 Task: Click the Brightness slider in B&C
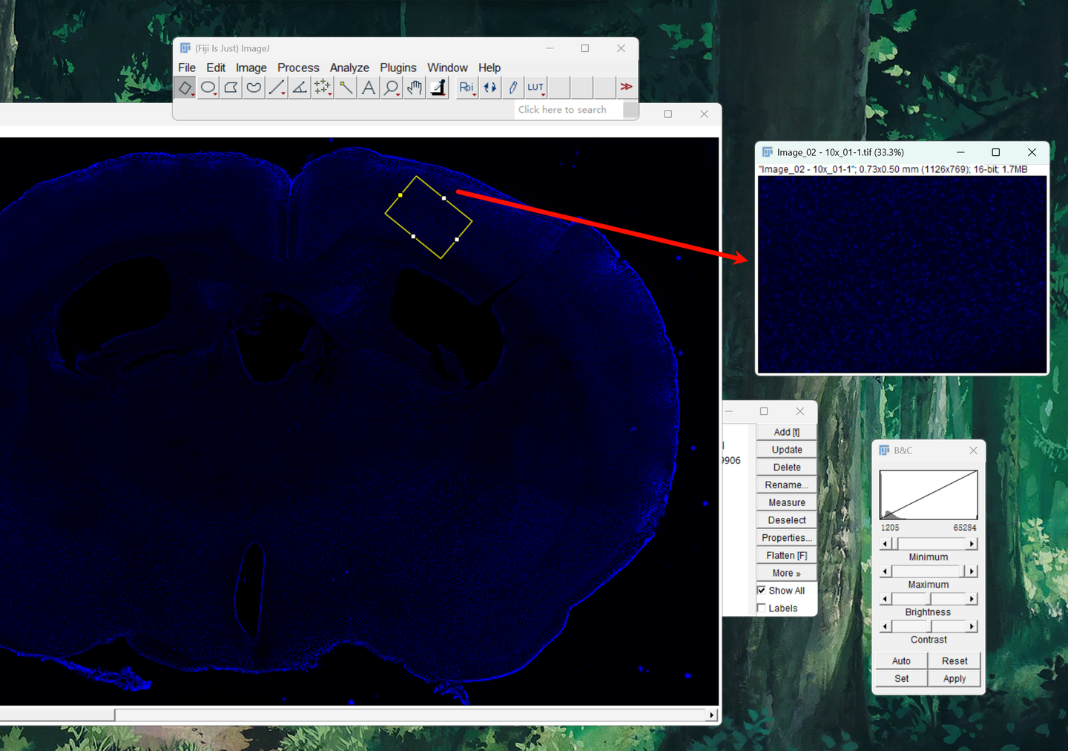928,599
